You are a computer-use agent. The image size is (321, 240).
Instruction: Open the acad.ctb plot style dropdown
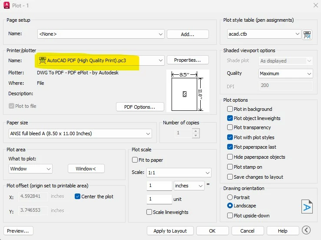click(264, 34)
